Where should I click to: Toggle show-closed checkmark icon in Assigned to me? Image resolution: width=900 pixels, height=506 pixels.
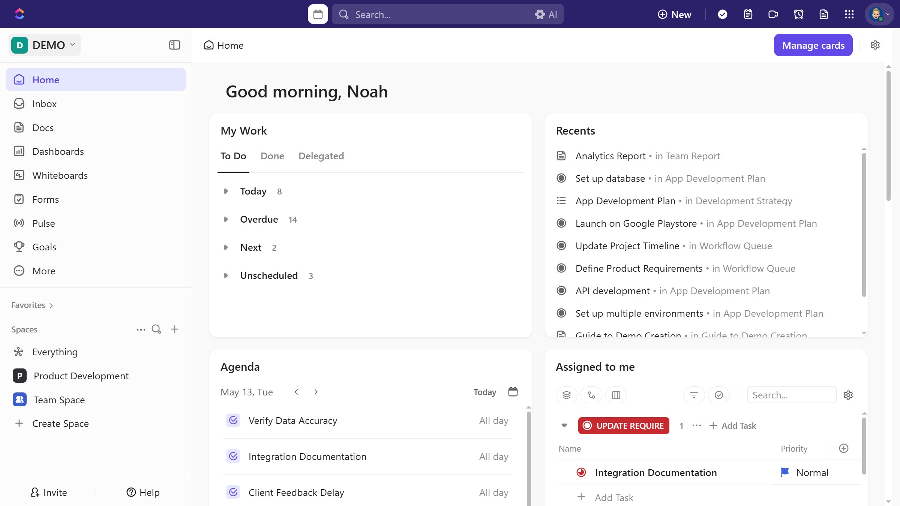(x=718, y=395)
